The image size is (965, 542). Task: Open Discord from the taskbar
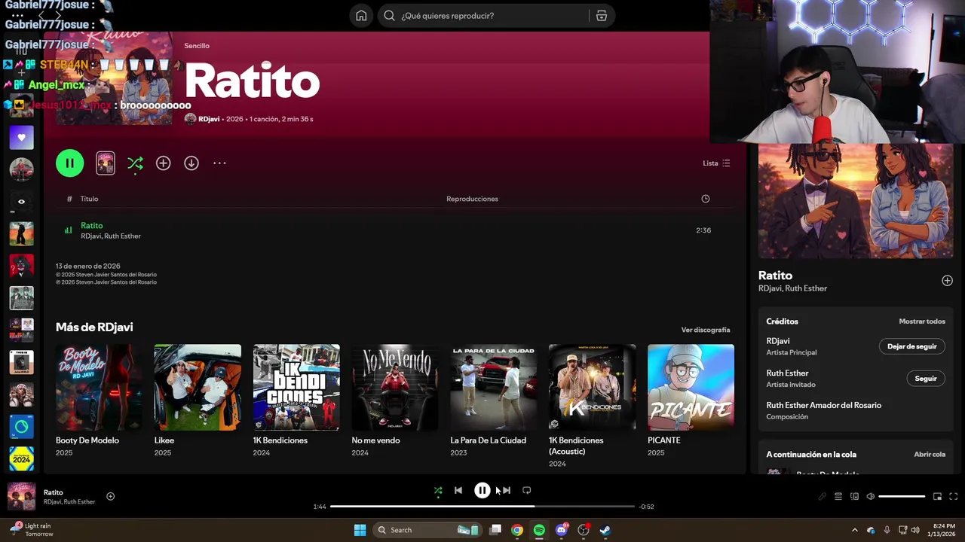click(561, 530)
